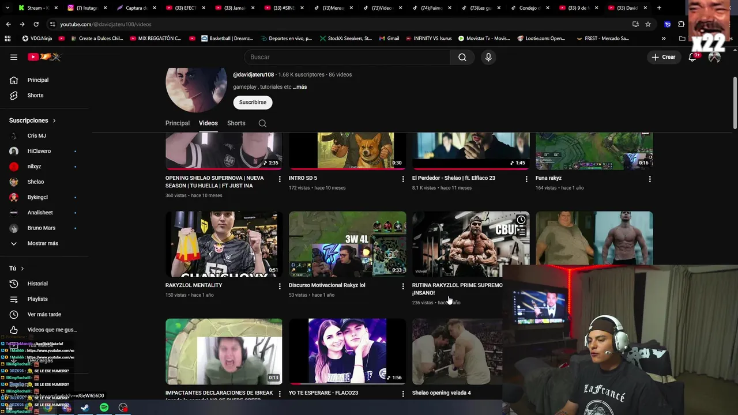
Task: Open the notifications bell
Action: click(x=692, y=57)
